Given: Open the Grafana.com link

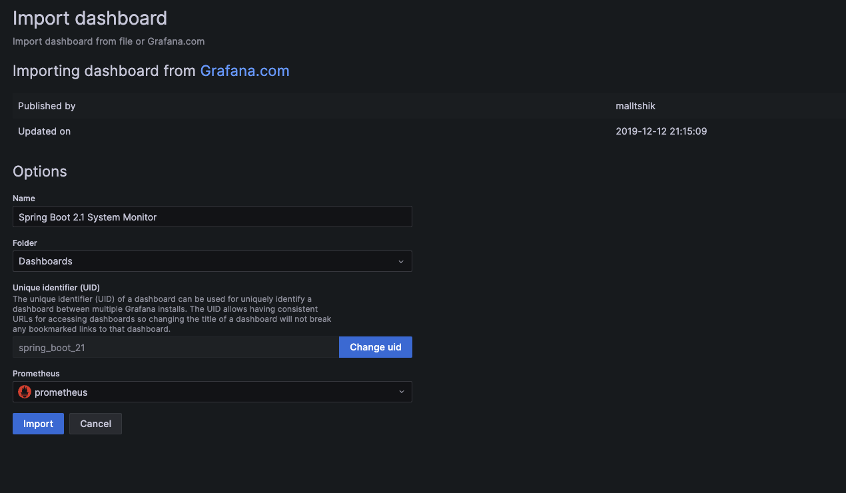Looking at the screenshot, I should pyautogui.click(x=244, y=71).
